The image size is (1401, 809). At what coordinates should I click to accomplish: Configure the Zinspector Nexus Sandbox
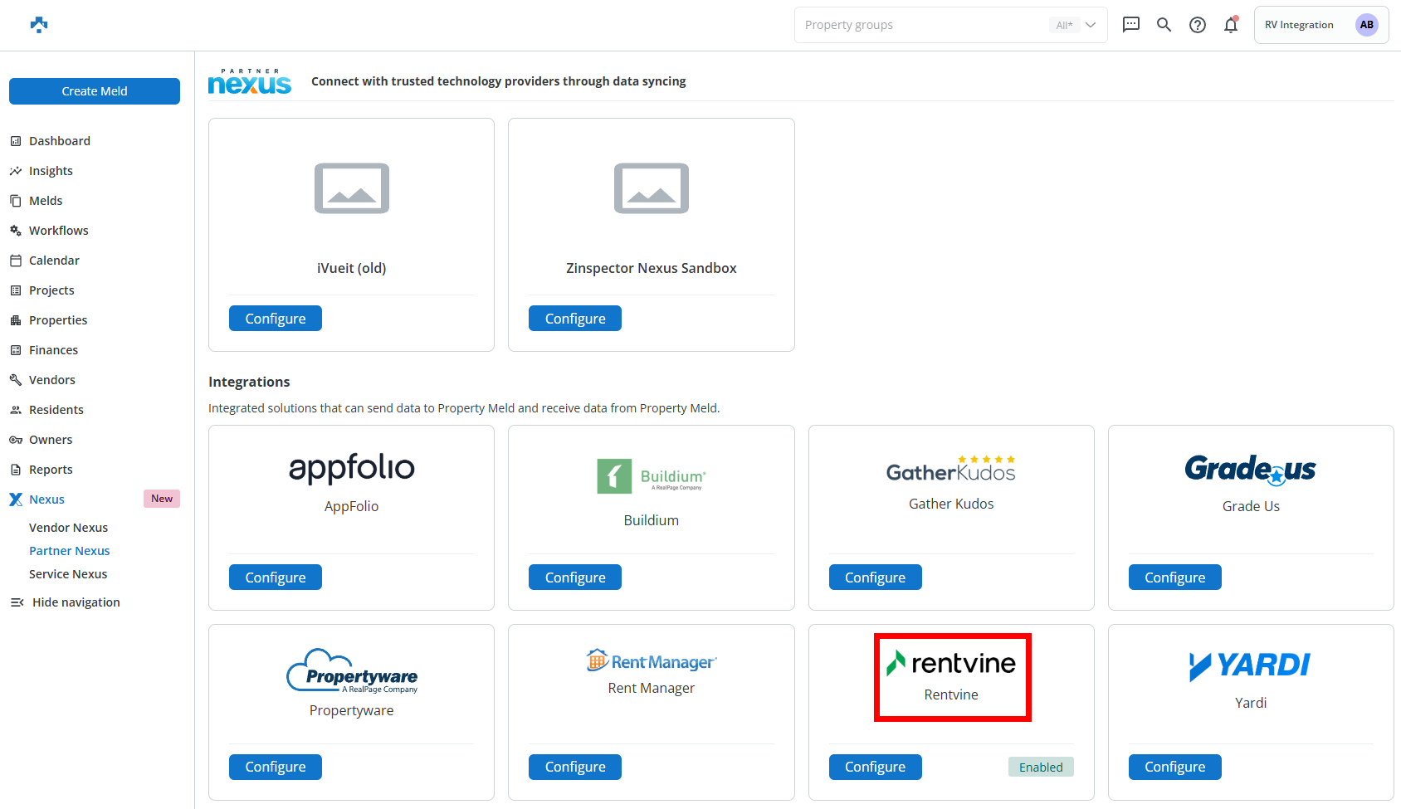pyautogui.click(x=574, y=319)
